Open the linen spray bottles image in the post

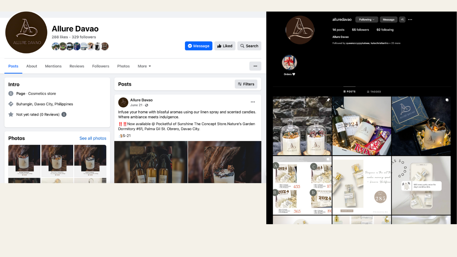point(151,162)
